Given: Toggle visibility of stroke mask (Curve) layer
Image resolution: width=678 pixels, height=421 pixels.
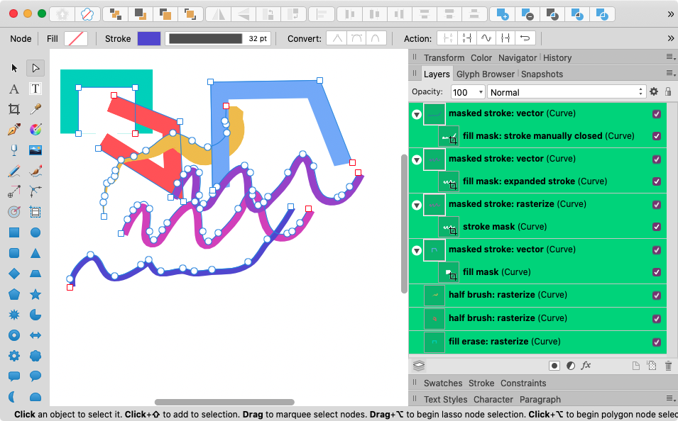Looking at the screenshot, I should click(x=657, y=227).
